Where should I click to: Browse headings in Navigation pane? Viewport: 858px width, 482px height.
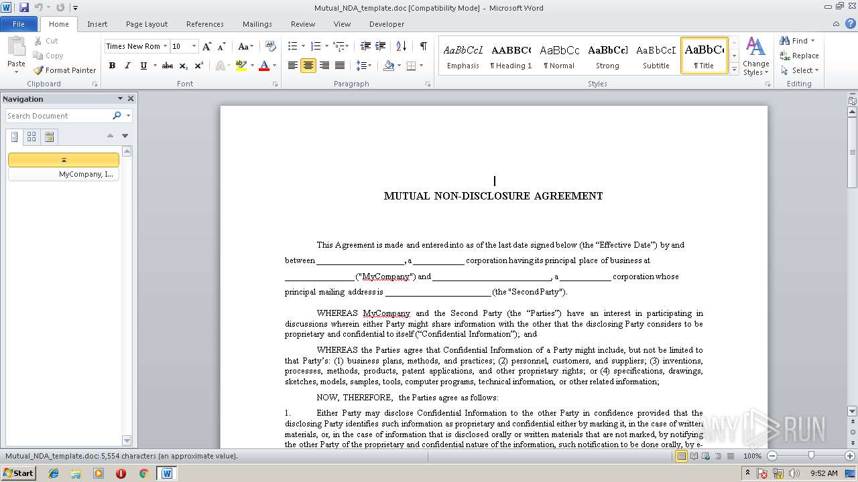15,137
